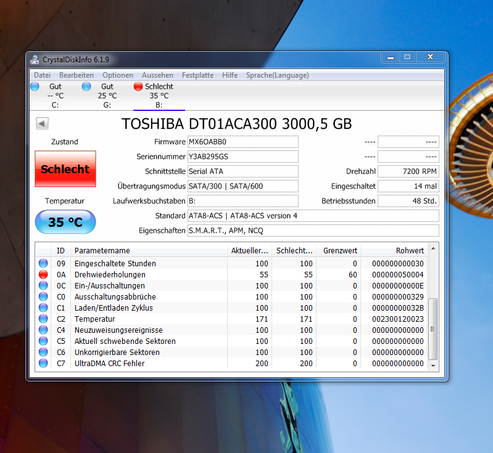Click the SMART list scroll up arrow
The image size is (493, 453).
(x=433, y=248)
